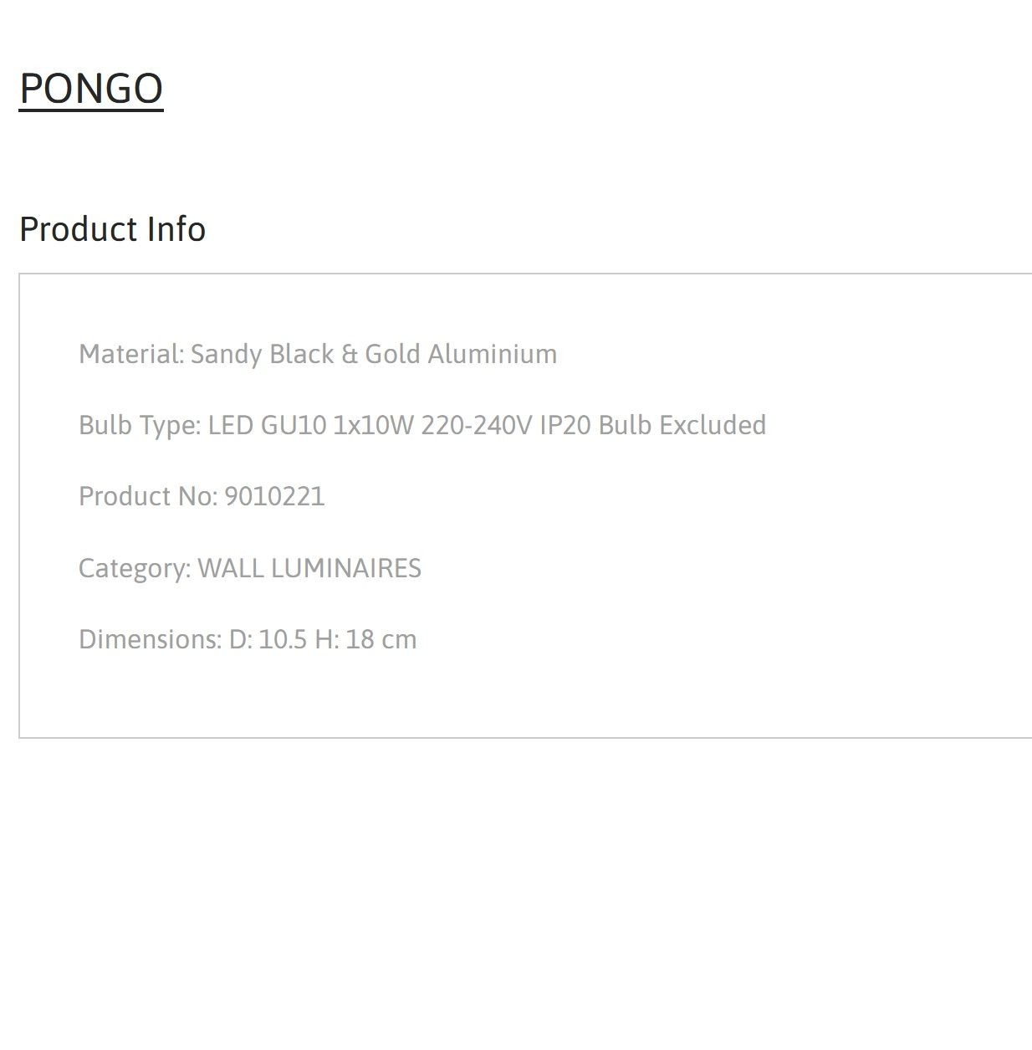The height and width of the screenshot is (1050, 1032).
Task: Click the Bulb Excluded text
Action: [682, 425]
